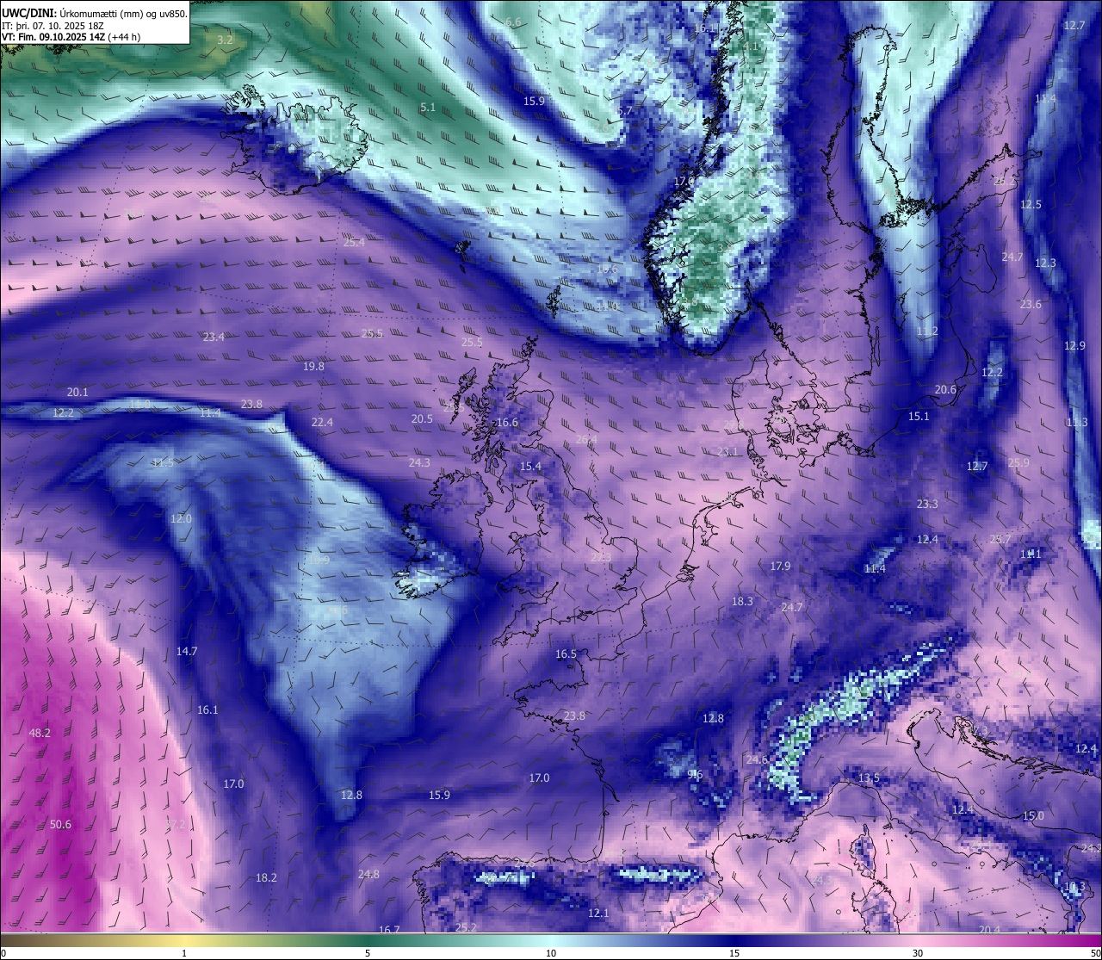Click the 20.5 value on the map
Screen dimensions: 1102x960
pos(422,419)
